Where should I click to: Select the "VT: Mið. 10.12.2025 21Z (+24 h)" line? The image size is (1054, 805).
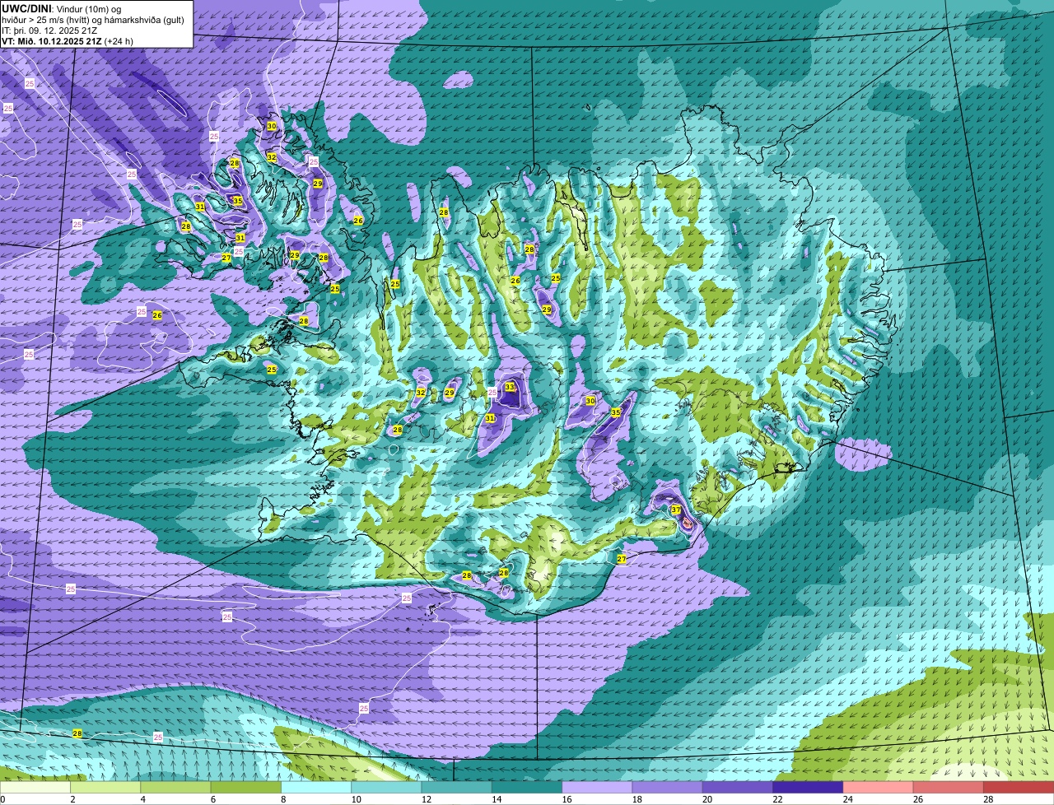coord(68,40)
